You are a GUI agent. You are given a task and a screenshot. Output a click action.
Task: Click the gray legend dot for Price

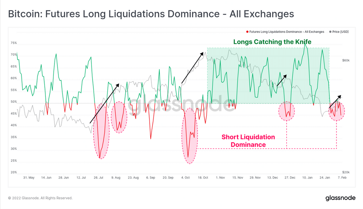coord(330,32)
